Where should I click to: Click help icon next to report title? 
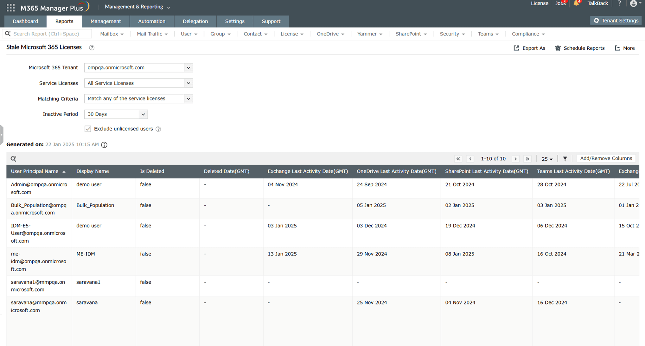(x=92, y=48)
